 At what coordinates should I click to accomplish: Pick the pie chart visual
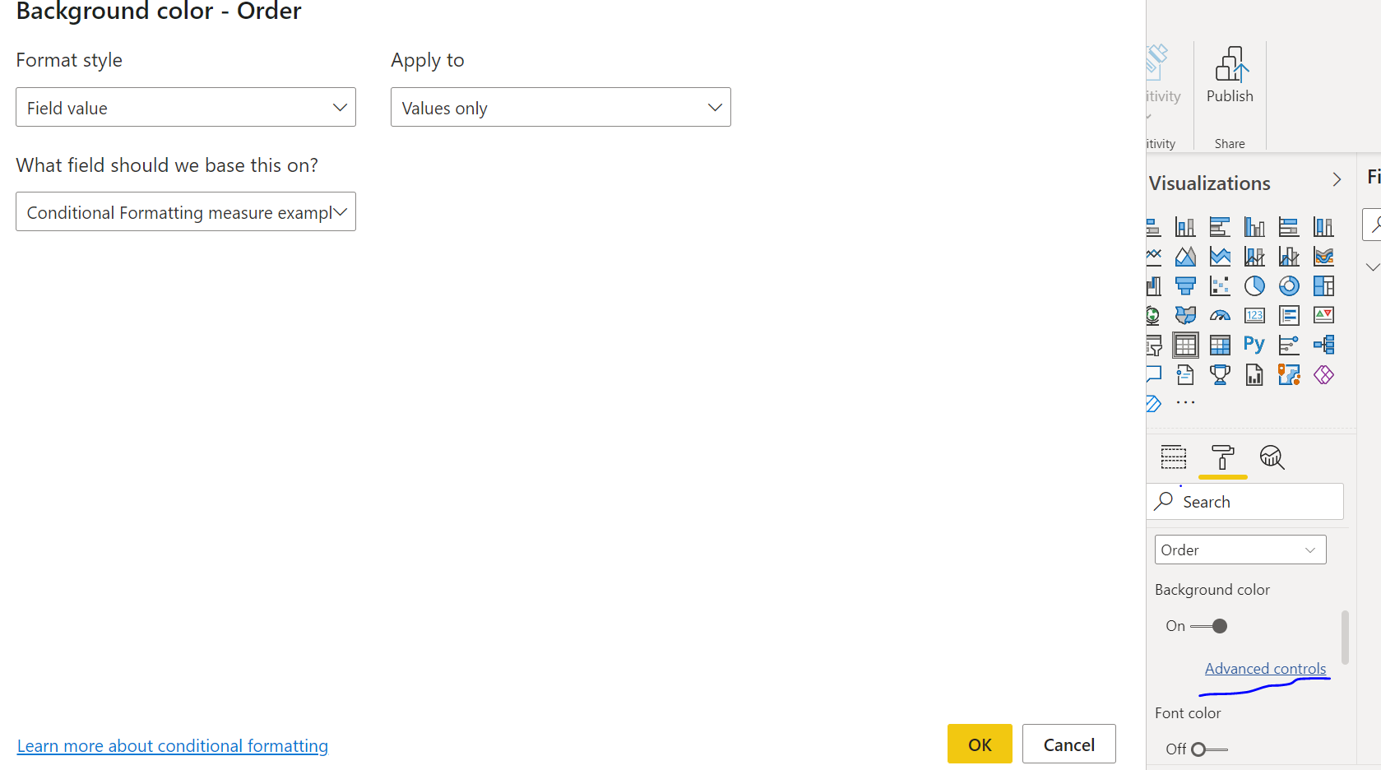pos(1254,286)
